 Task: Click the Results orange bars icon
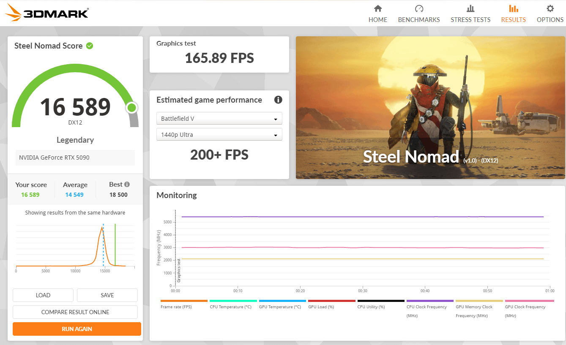pyautogui.click(x=513, y=9)
